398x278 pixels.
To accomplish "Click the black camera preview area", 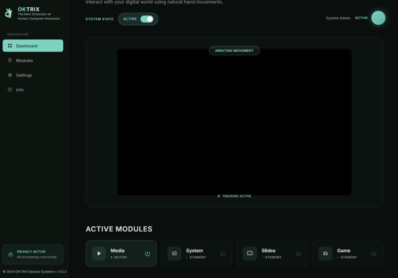I will [x=234, y=122].
